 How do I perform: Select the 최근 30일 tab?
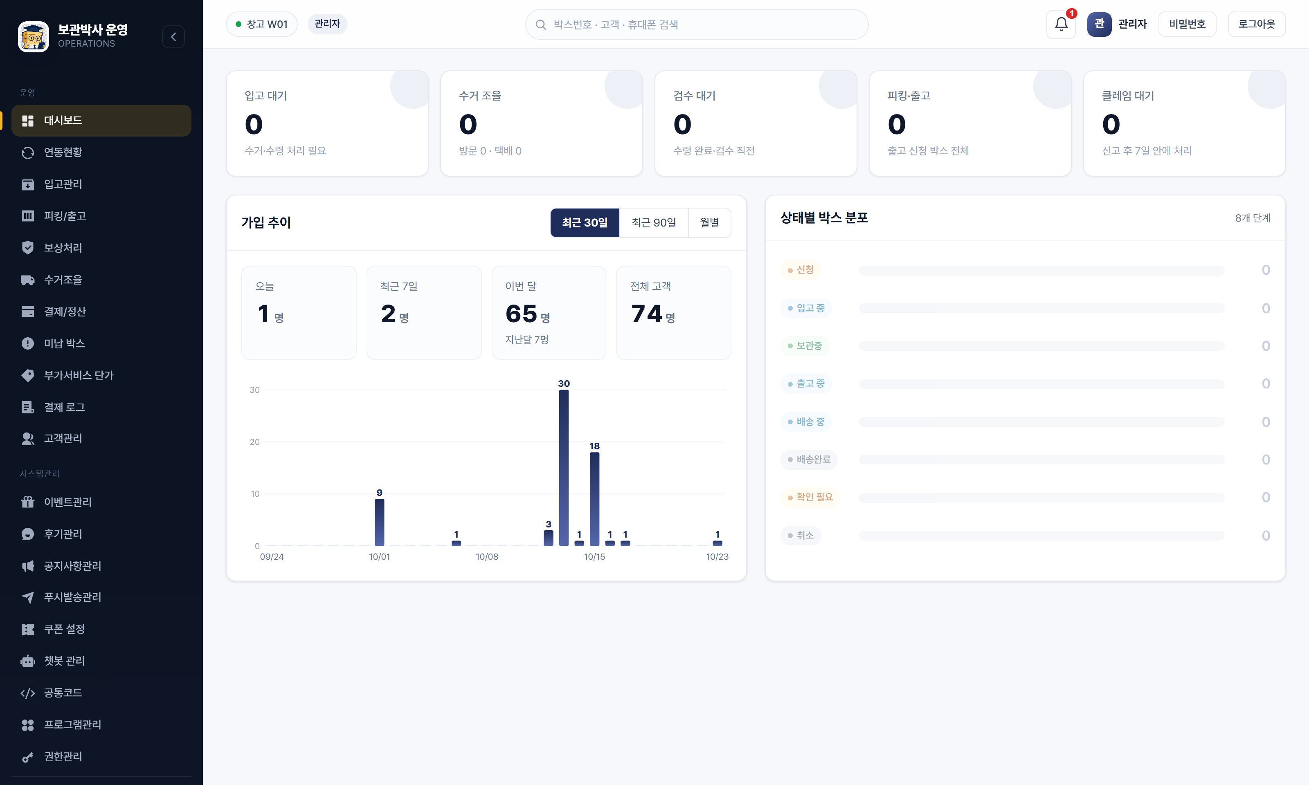585,223
